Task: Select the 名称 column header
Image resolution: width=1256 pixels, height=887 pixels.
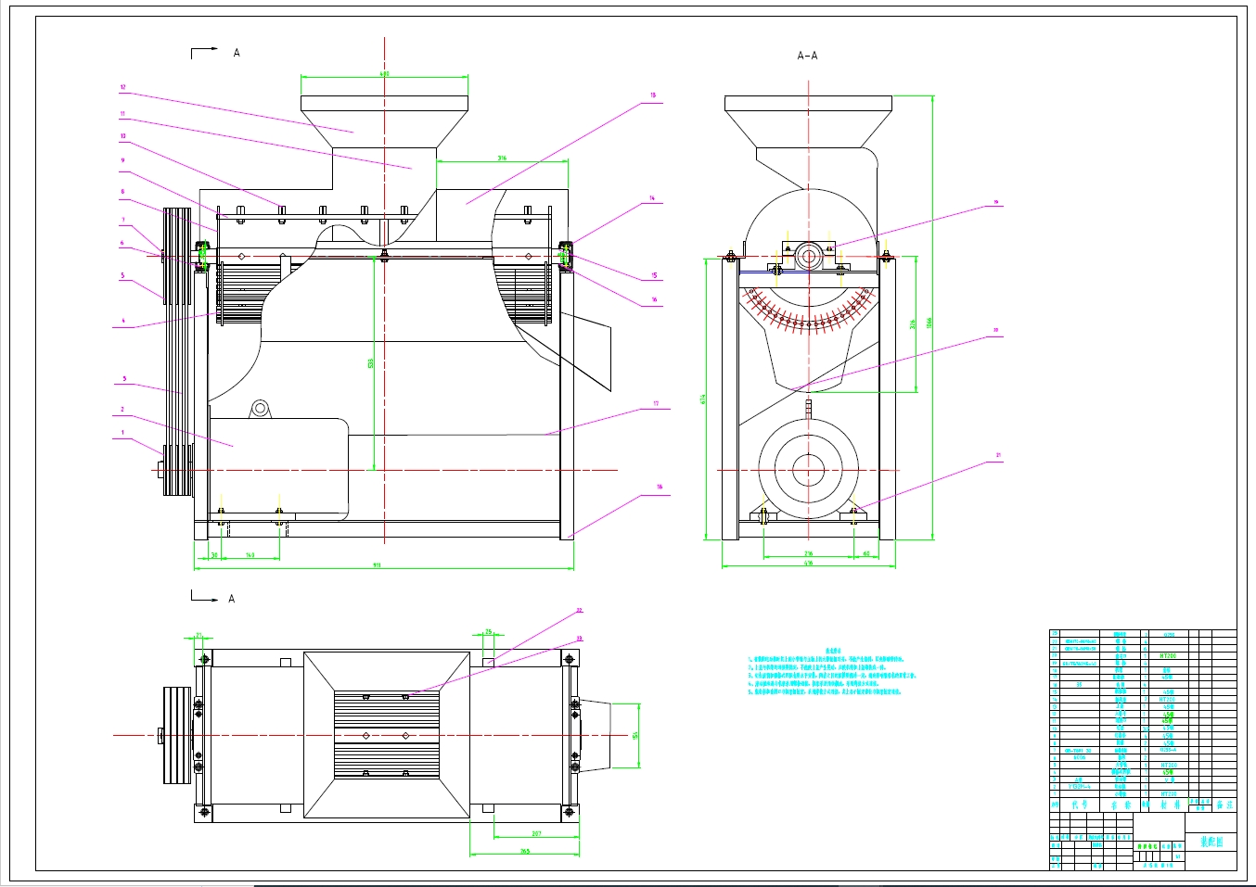Action: tap(1120, 806)
